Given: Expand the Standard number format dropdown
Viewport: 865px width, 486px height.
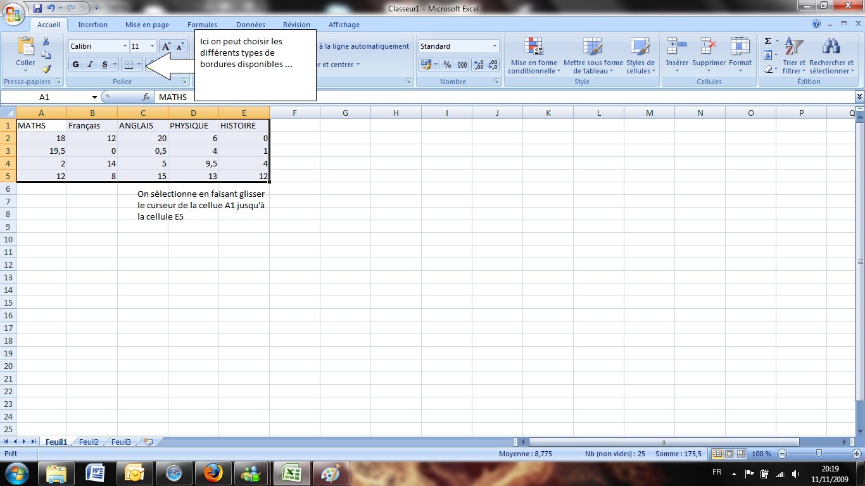Looking at the screenshot, I should (x=495, y=46).
